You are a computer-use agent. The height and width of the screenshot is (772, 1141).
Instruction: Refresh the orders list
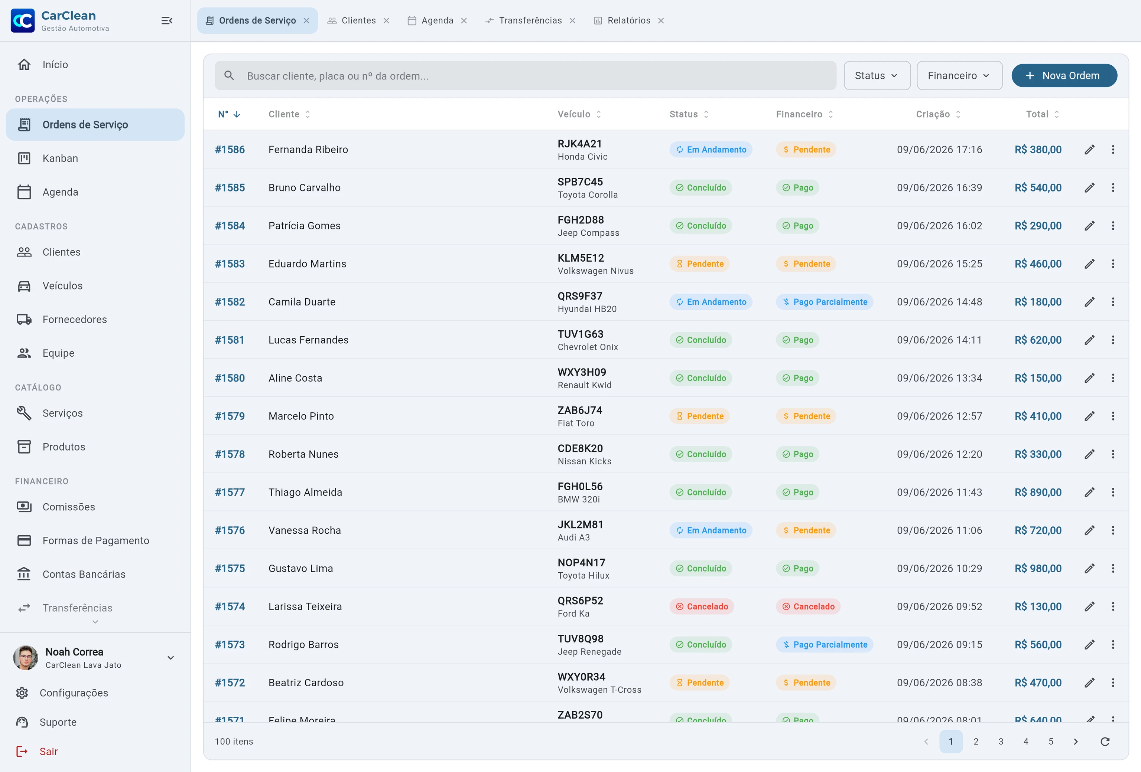1105,742
